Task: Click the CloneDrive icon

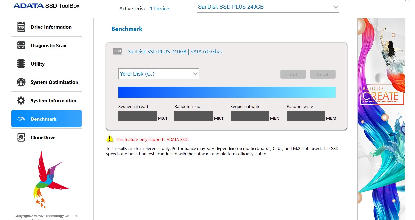Action: click(x=21, y=137)
